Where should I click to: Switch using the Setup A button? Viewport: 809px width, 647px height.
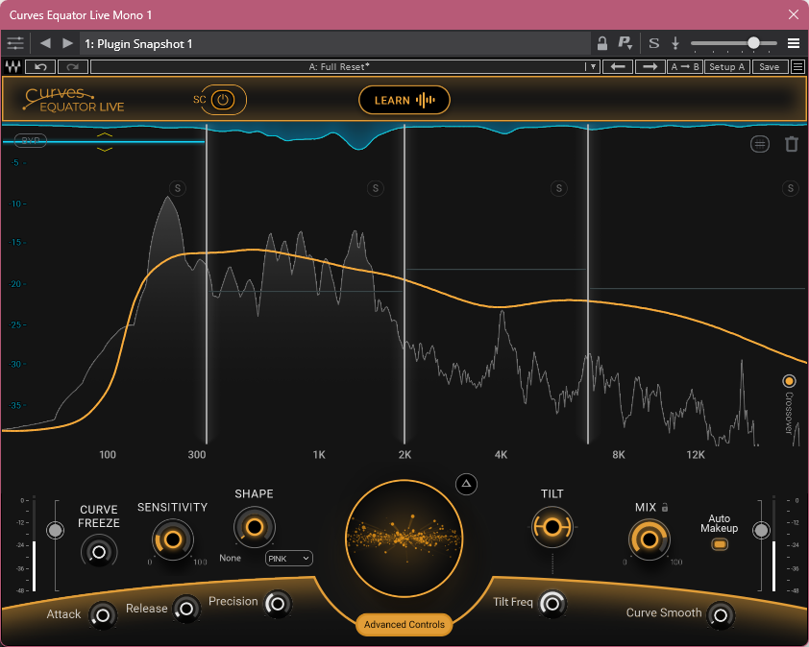pyautogui.click(x=727, y=66)
